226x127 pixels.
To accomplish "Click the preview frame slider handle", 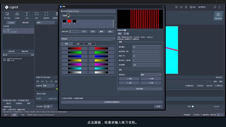I will (125, 30).
